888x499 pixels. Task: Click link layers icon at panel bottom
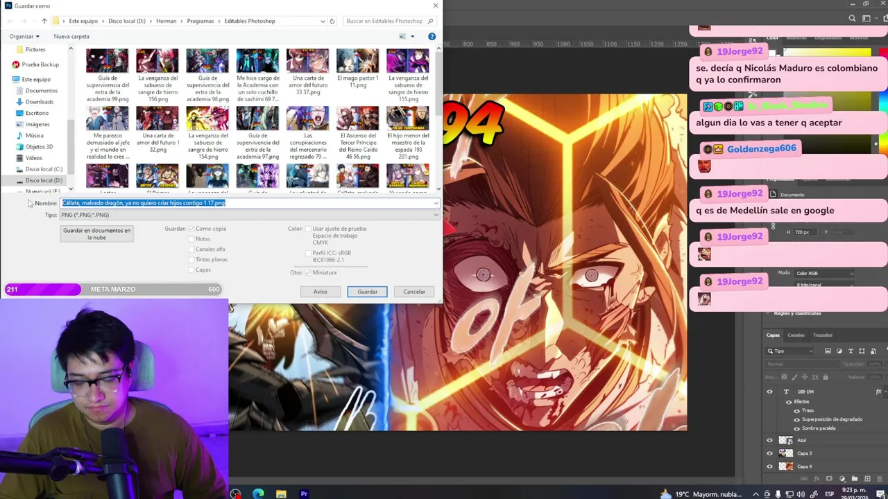tap(805, 479)
